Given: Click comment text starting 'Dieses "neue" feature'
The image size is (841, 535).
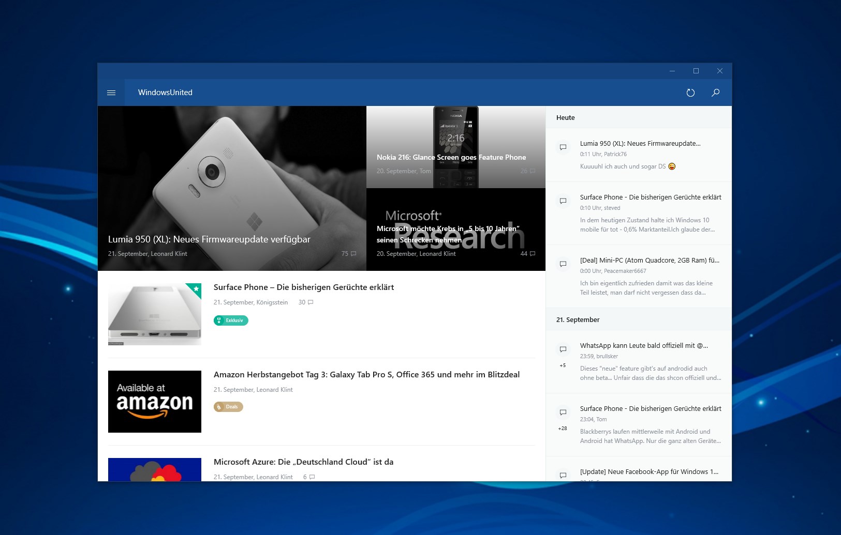Looking at the screenshot, I should pos(651,373).
